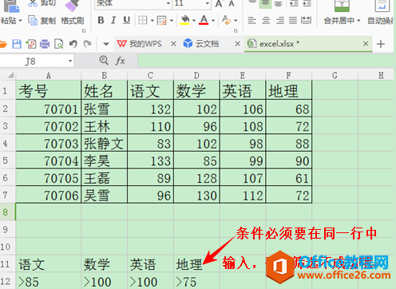
Task: Click into the formula bar
Action: click(x=265, y=61)
